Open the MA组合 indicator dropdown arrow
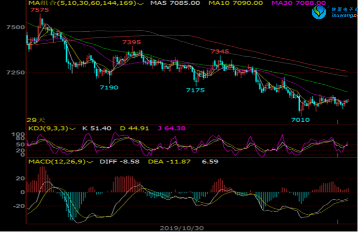The image size is (358, 232). click(141, 4)
